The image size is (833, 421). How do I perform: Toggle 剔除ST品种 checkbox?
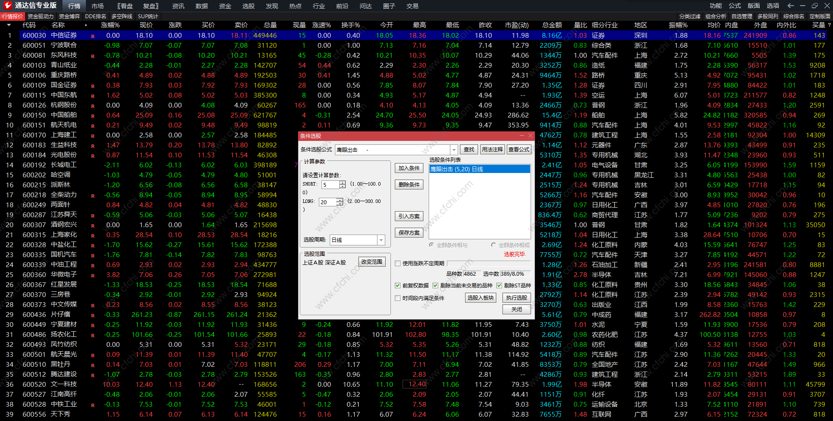[x=499, y=285]
